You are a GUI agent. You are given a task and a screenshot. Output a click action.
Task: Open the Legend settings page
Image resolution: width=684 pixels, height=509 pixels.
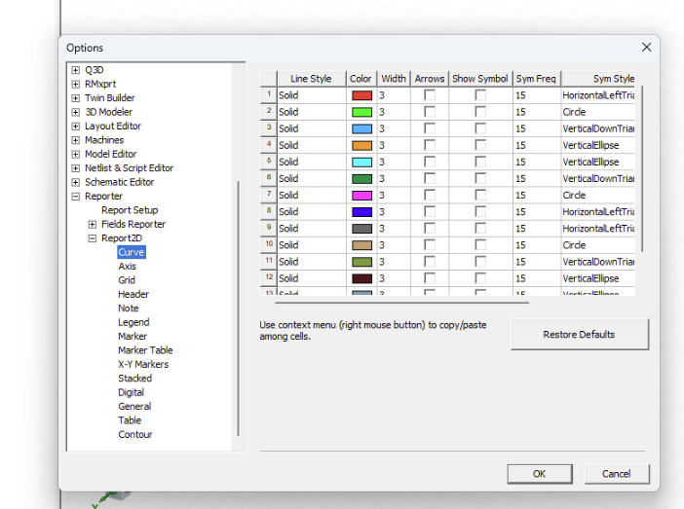(133, 322)
